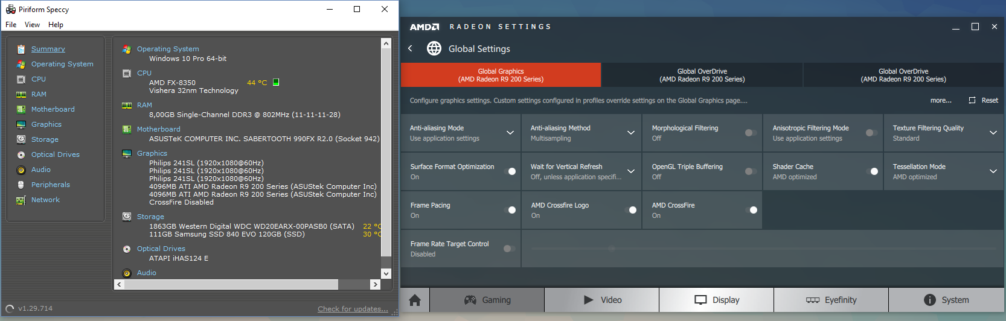Open the Gaming tab in Radeon Settings
The height and width of the screenshot is (321, 1006).
tap(487, 300)
